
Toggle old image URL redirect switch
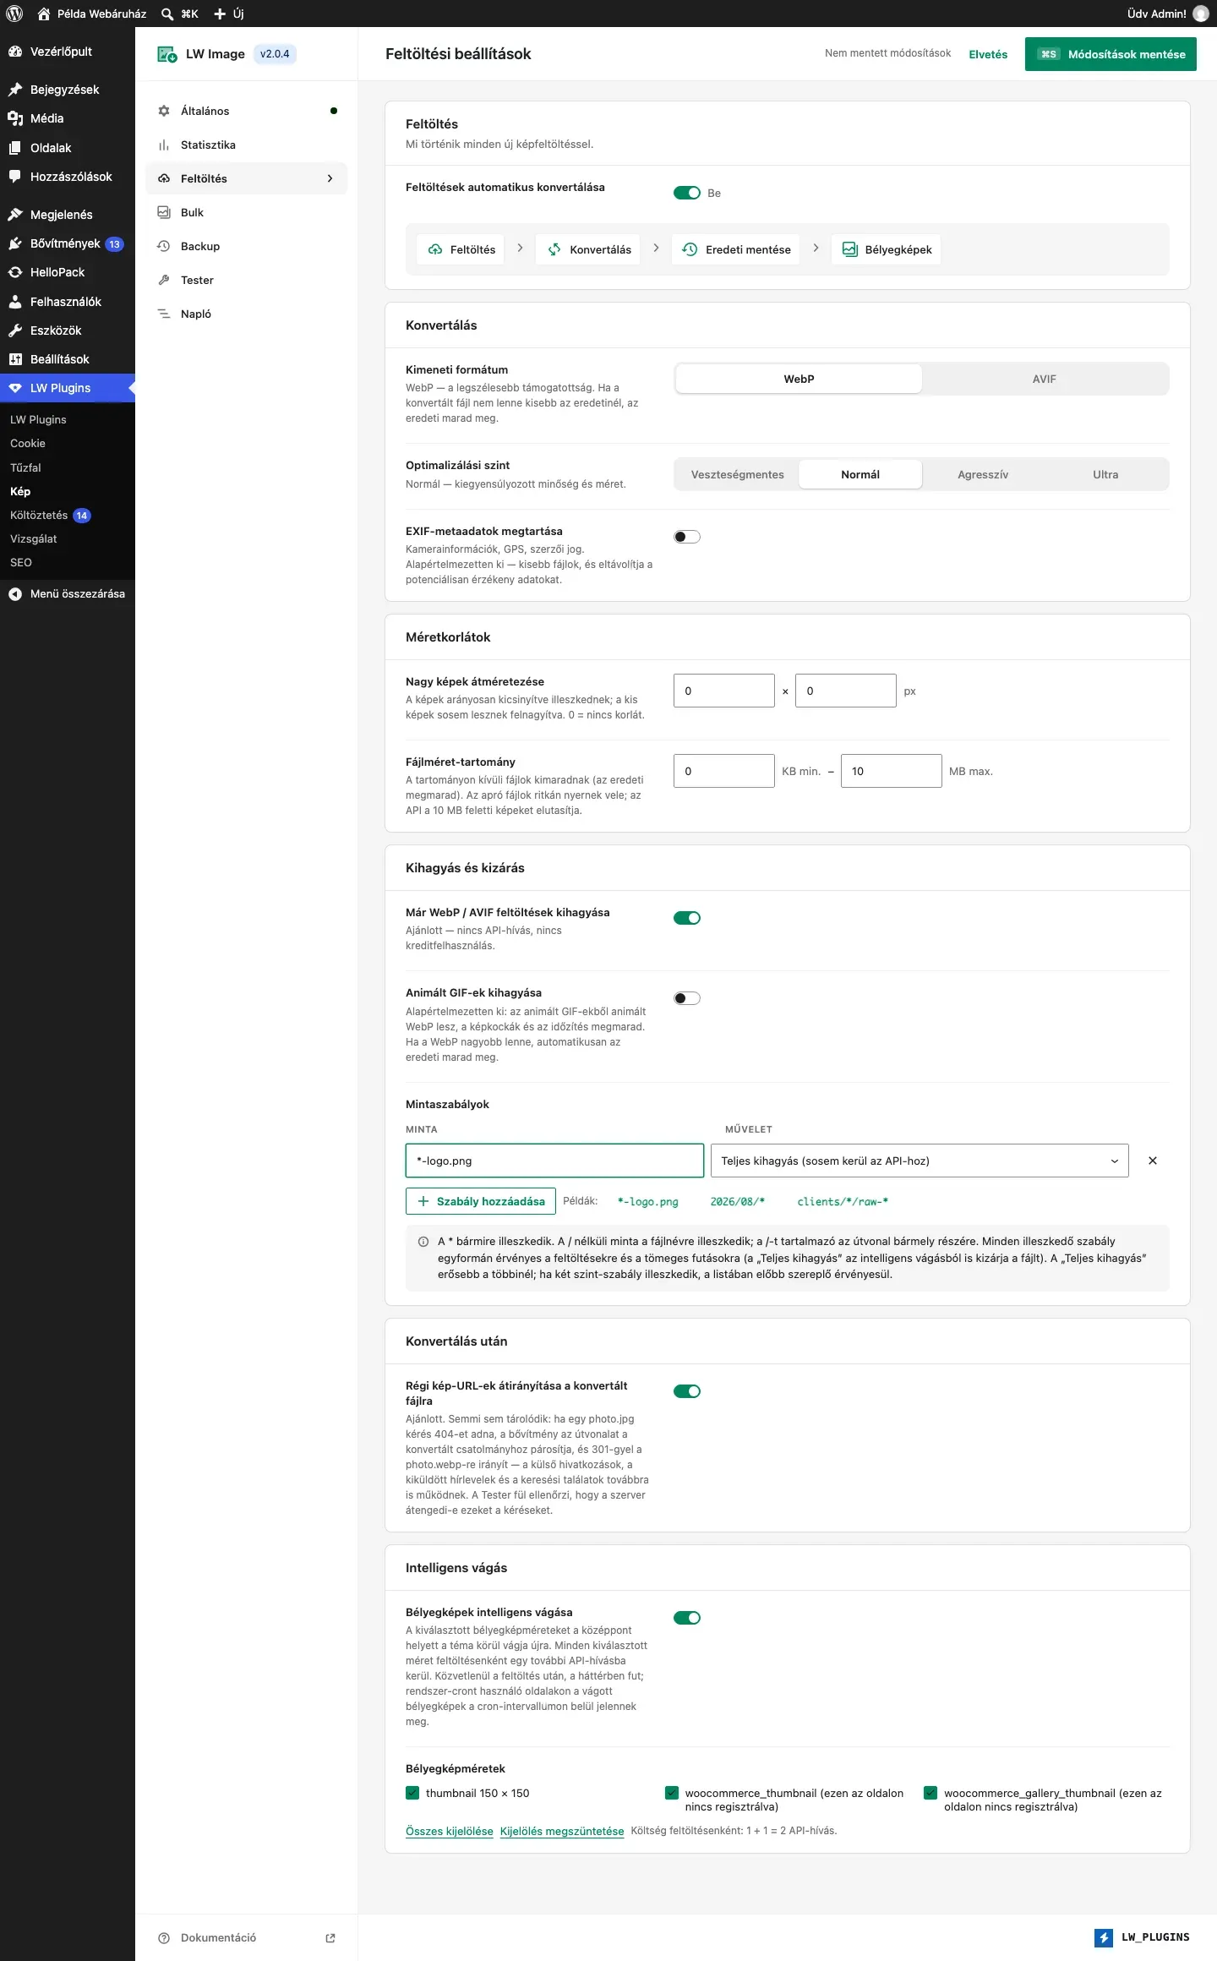coord(687,1391)
